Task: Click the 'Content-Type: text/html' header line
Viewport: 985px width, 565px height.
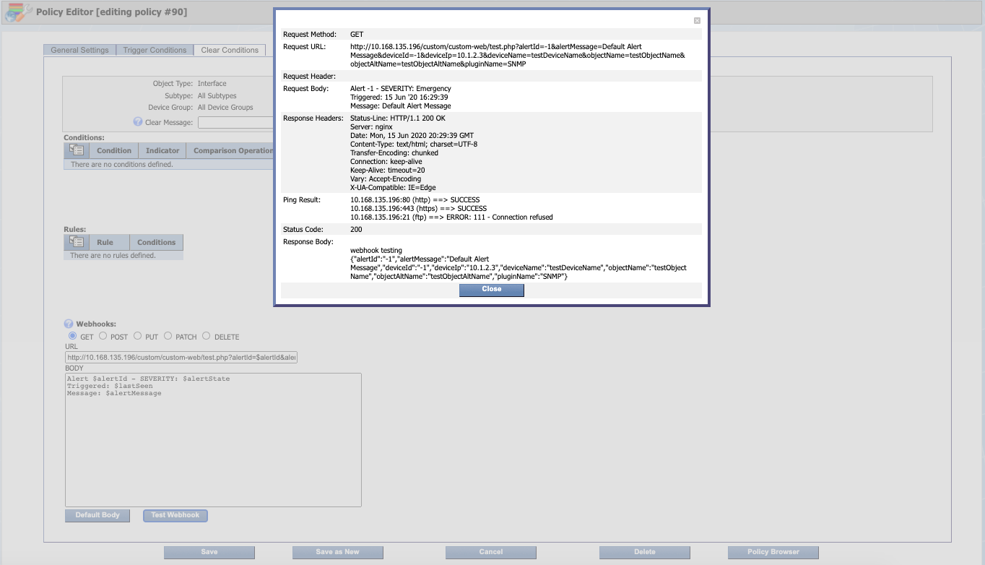Action: [x=414, y=144]
